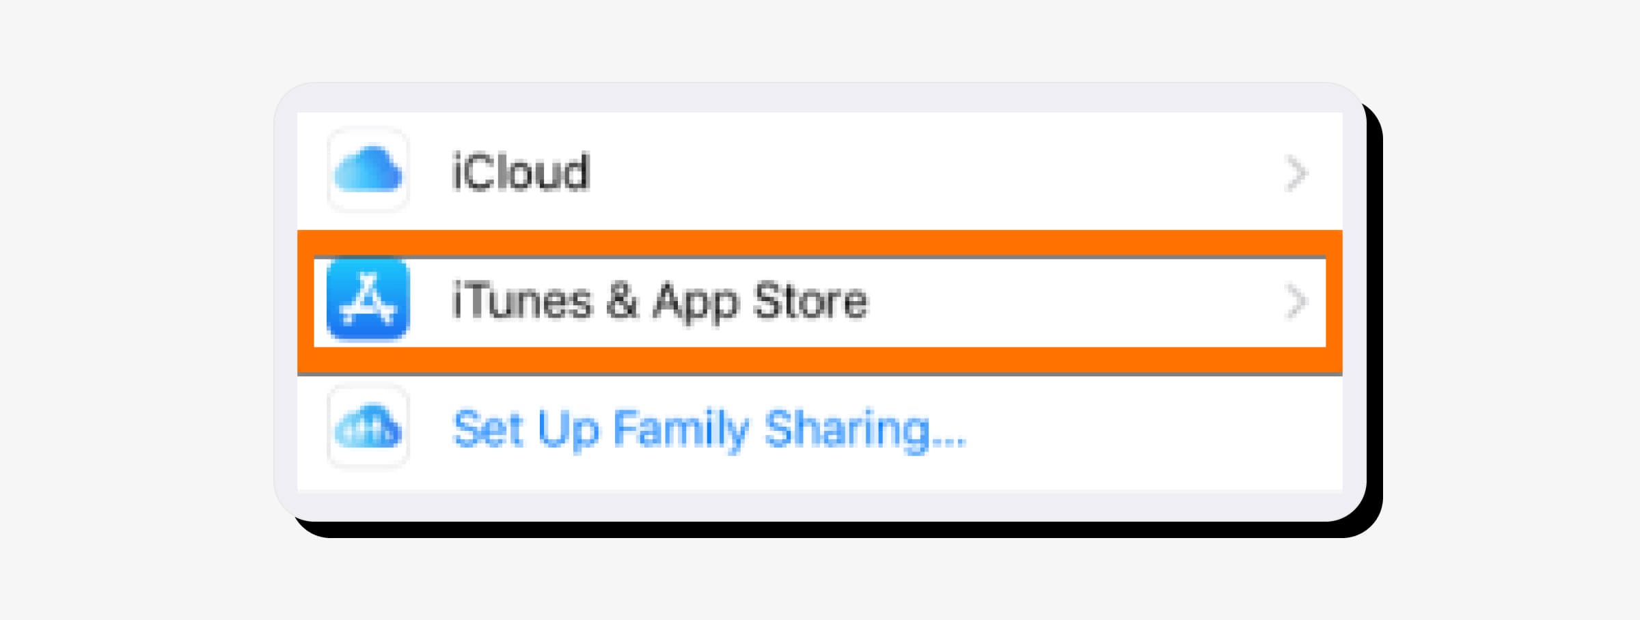Viewport: 1640px width, 620px height.
Task: Select Set Up Family Sharing link
Action: pyautogui.click(x=709, y=429)
